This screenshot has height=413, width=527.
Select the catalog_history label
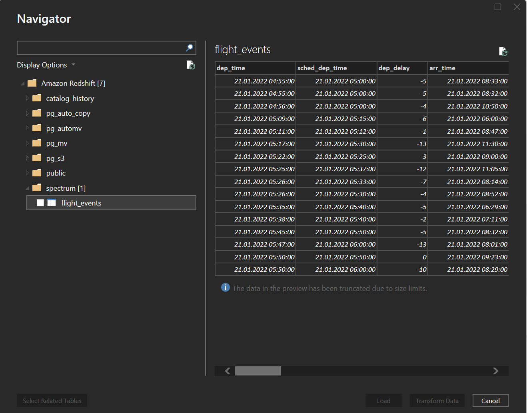[x=70, y=99]
